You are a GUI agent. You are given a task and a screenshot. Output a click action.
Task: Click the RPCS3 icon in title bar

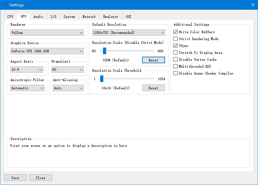pos(5,5)
